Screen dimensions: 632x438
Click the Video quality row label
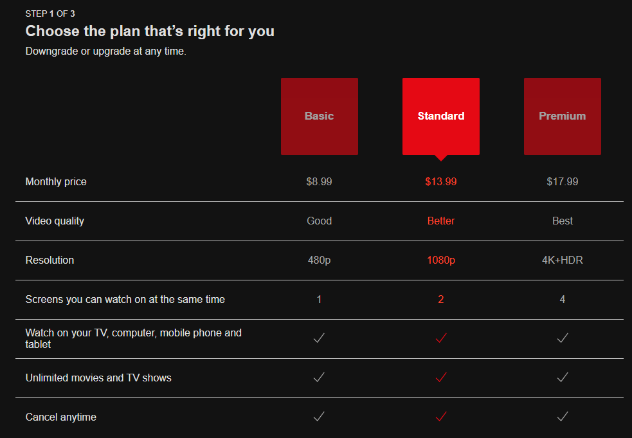pyautogui.click(x=54, y=221)
